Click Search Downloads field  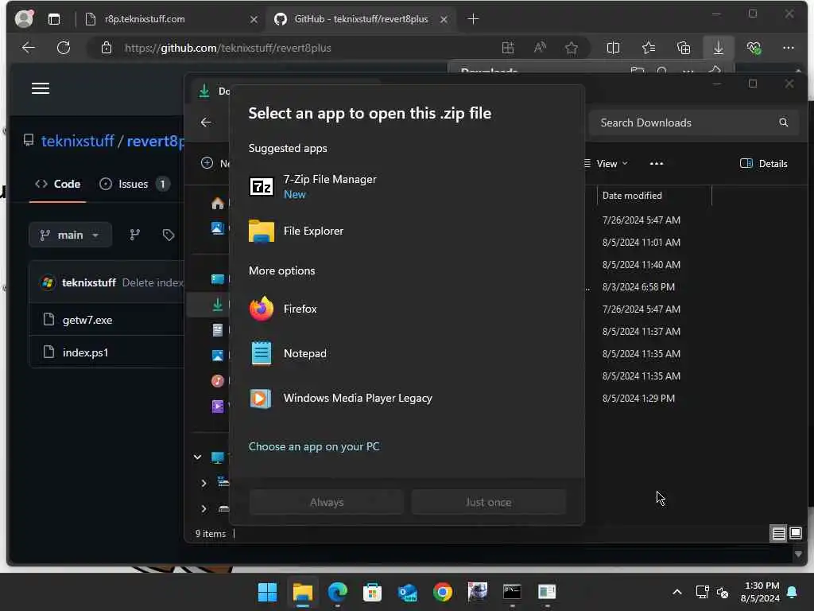(693, 123)
